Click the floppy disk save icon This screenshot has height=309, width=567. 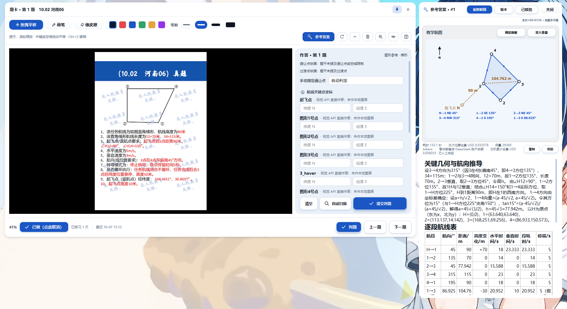[x=406, y=37]
